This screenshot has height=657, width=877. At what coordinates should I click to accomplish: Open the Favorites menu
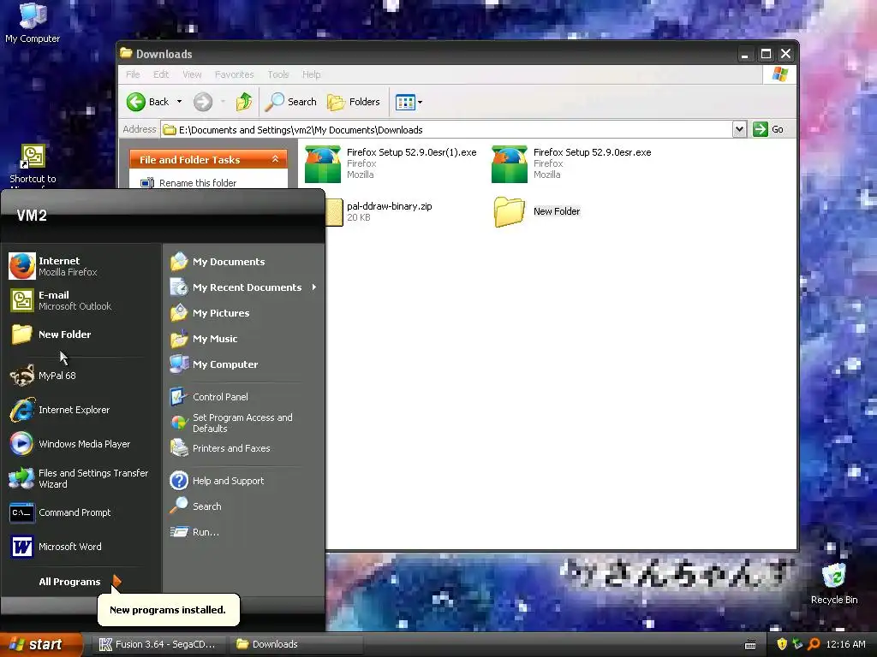[x=234, y=74]
